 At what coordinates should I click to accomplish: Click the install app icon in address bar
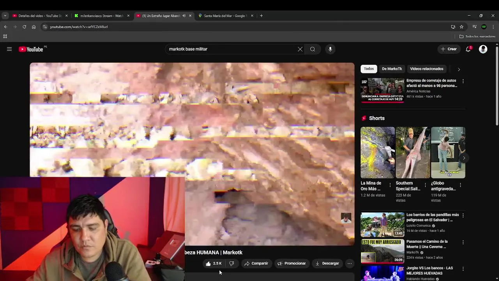coord(453,27)
